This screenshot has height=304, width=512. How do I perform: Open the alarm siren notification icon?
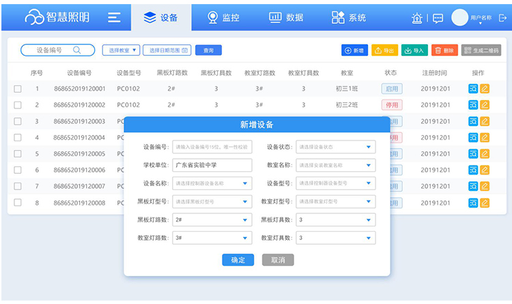click(x=417, y=18)
